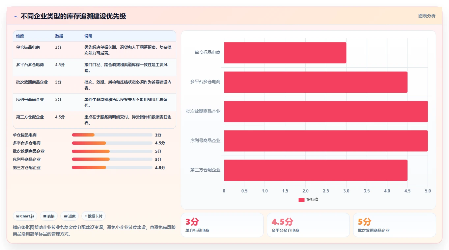This screenshot has width=449, height=250.
Task: Click the lightning icon beside the title
Action: pos(15,16)
